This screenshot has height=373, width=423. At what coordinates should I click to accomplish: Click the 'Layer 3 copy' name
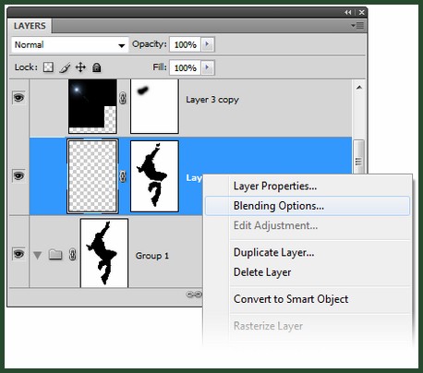pyautogui.click(x=212, y=100)
